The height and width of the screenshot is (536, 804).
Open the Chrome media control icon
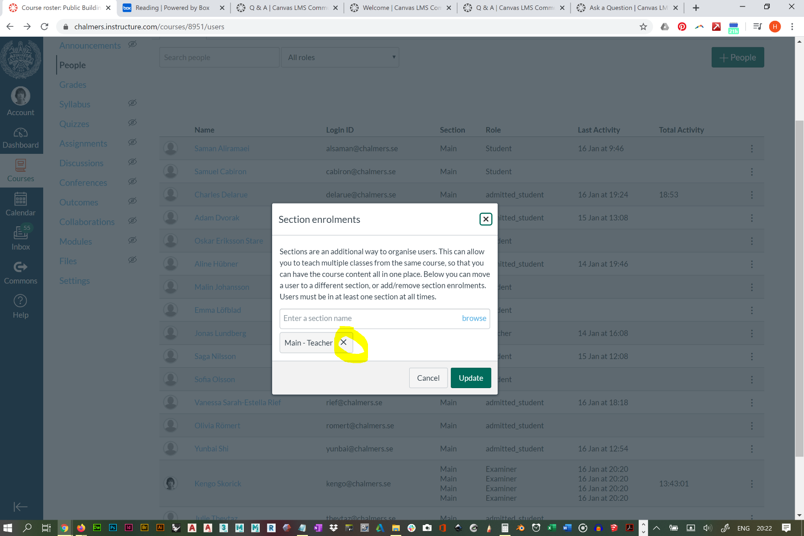coord(757,27)
